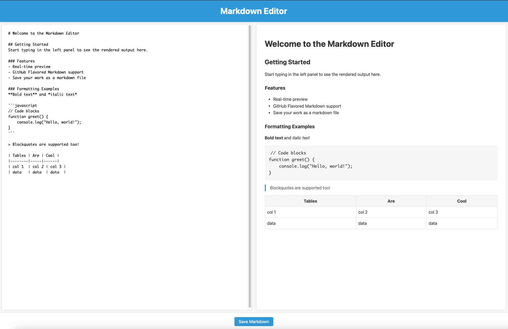Image resolution: width=508 pixels, height=329 pixels.
Task: Click the 'console.log' line in the editor
Action: point(49,122)
